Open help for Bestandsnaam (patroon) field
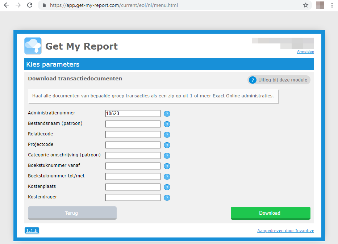Viewport: 338px width, 244px height. 167,124
